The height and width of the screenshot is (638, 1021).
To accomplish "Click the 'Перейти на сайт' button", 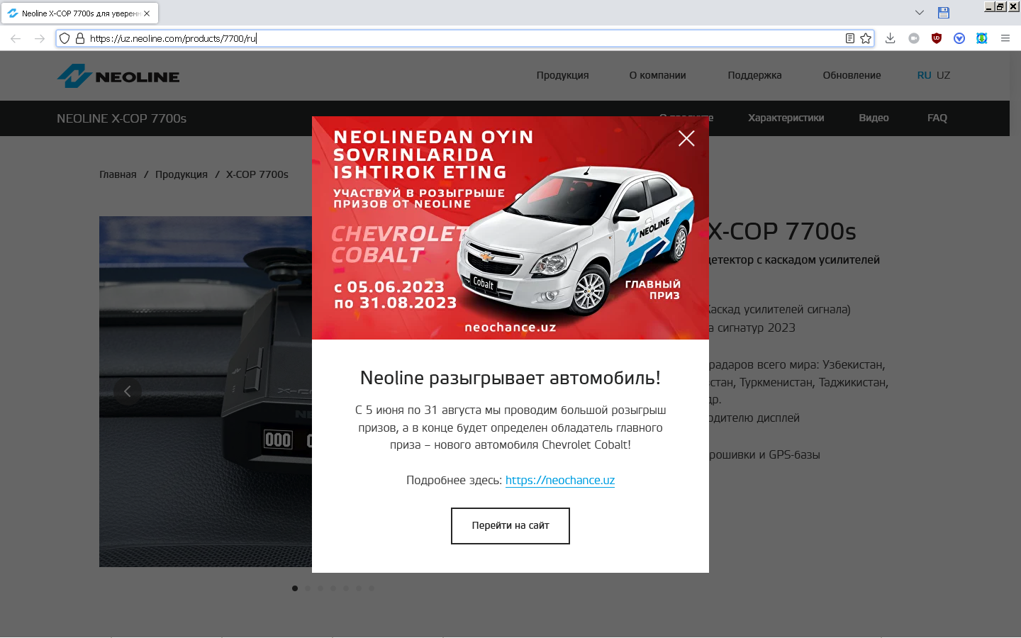I will (x=510, y=526).
